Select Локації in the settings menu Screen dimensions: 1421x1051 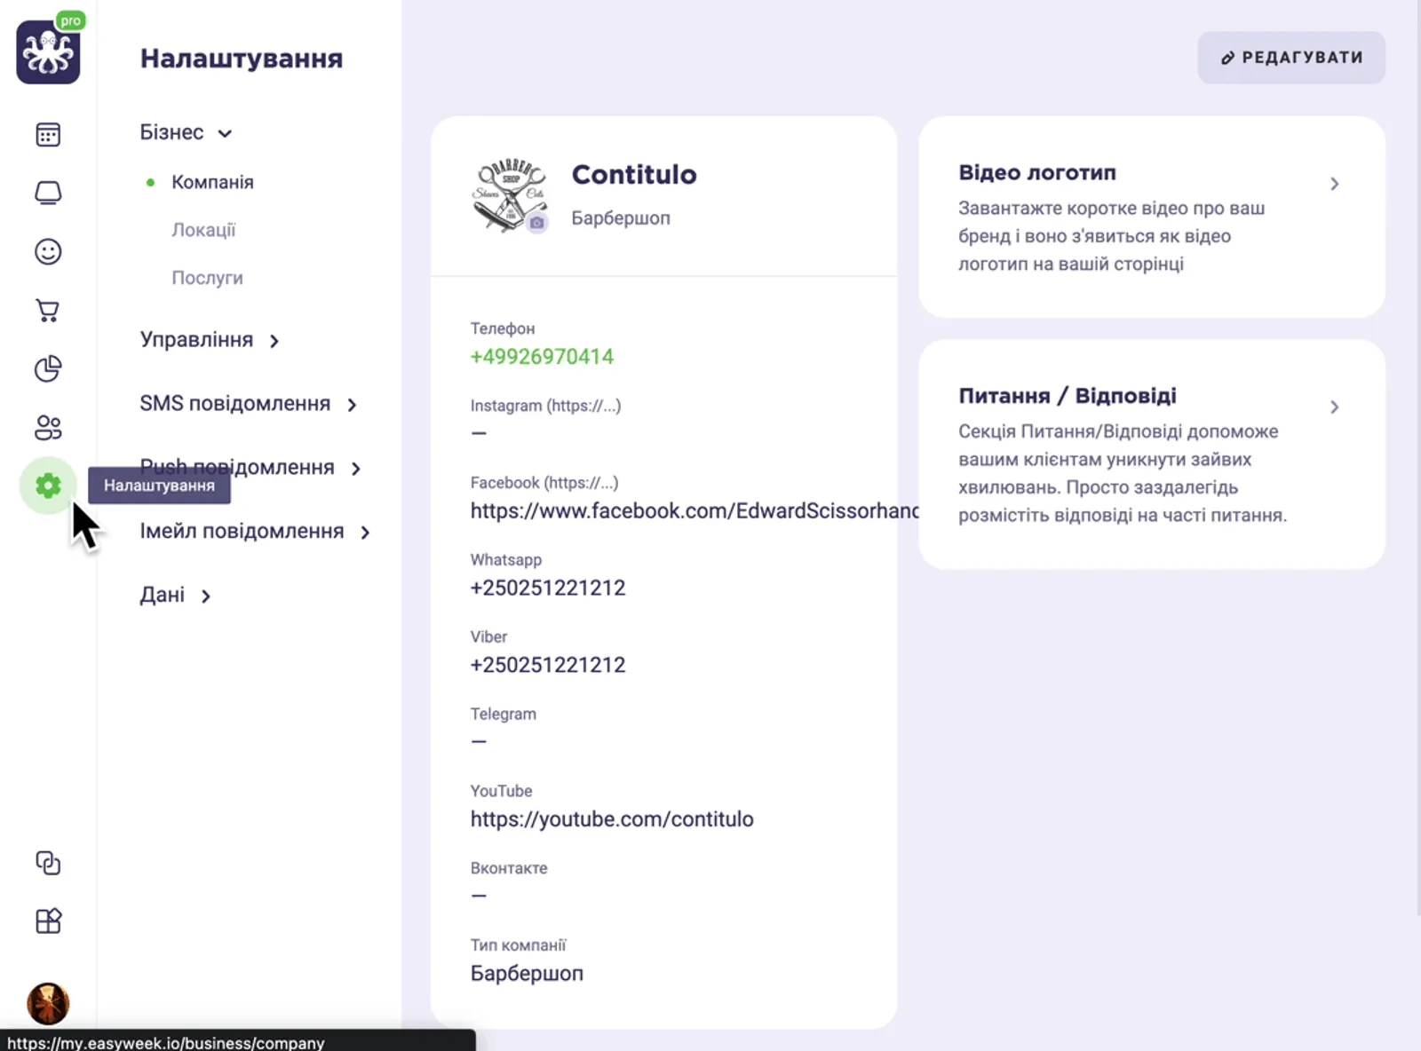[203, 229]
